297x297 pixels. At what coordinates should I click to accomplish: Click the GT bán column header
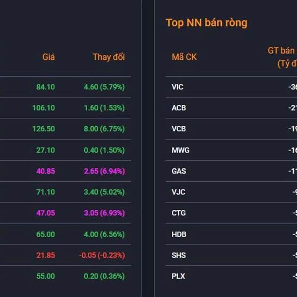pyautogui.click(x=282, y=50)
